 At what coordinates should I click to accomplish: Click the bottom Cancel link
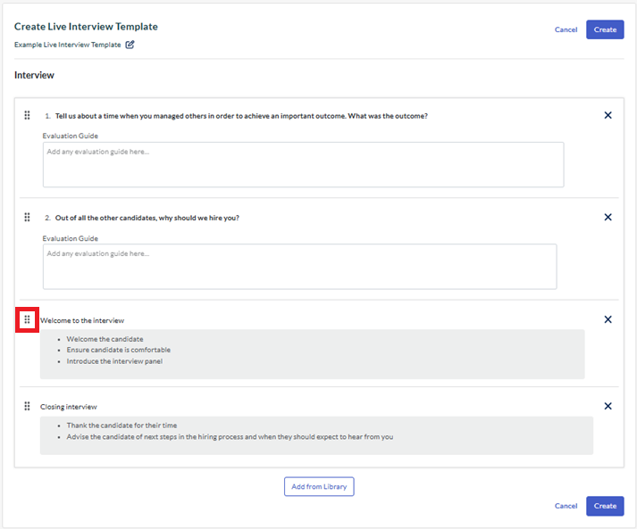pos(566,506)
